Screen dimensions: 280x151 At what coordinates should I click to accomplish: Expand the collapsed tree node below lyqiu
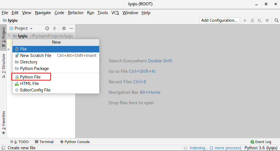click(9, 49)
